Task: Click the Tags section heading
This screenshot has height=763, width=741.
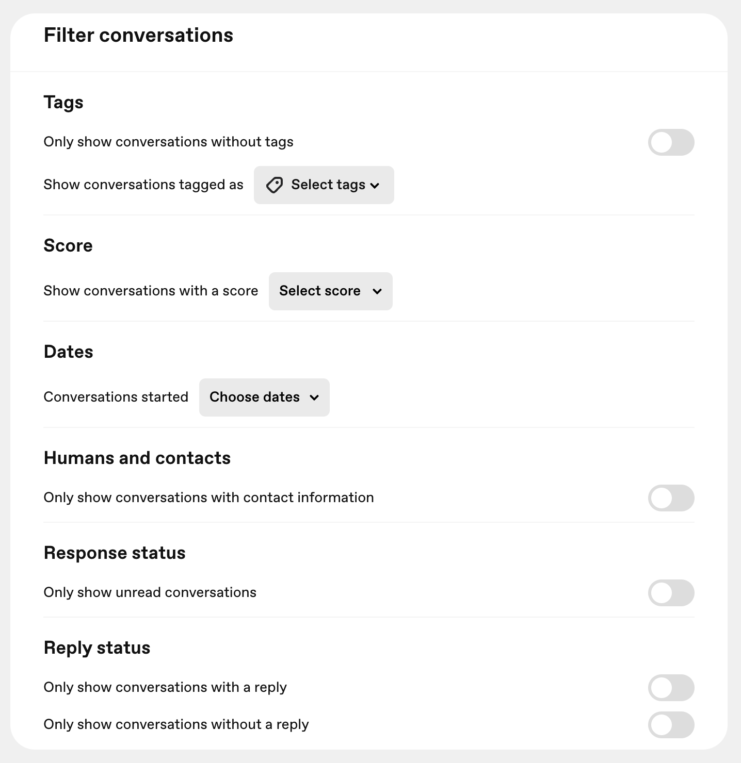Action: click(x=63, y=102)
